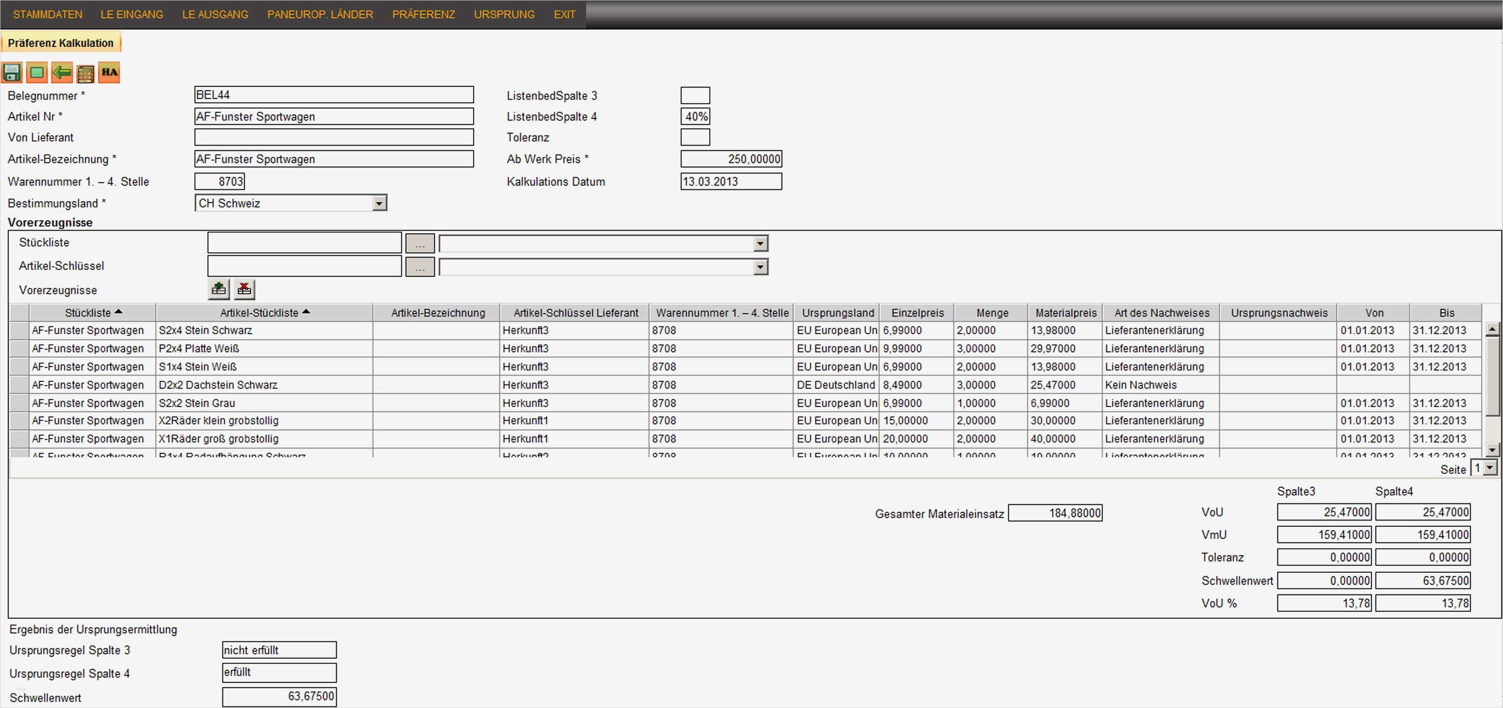The image size is (1503, 708).
Task: Select the Präferenz Kalkulation tab
Action: point(61,42)
